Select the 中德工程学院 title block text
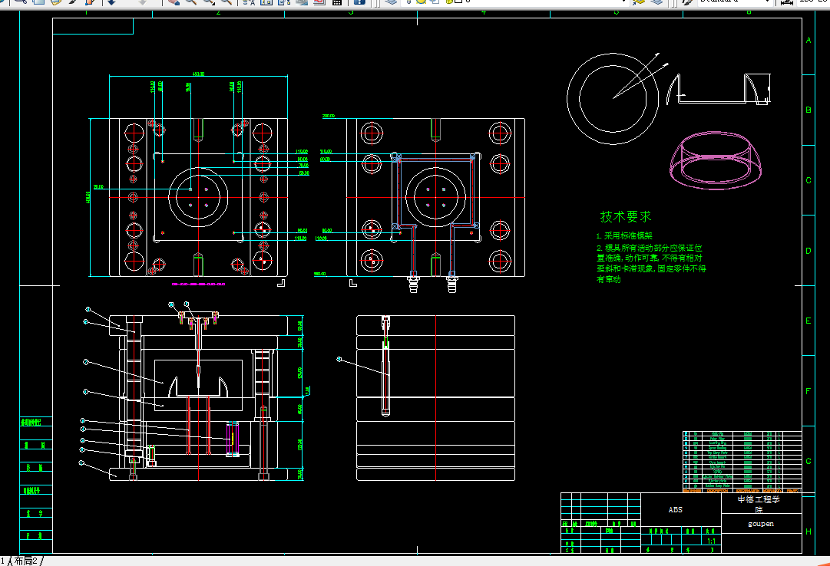Image resolution: width=830 pixels, height=566 pixels. tap(759, 504)
